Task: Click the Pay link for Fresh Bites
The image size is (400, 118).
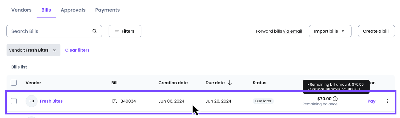Action: click(371, 101)
